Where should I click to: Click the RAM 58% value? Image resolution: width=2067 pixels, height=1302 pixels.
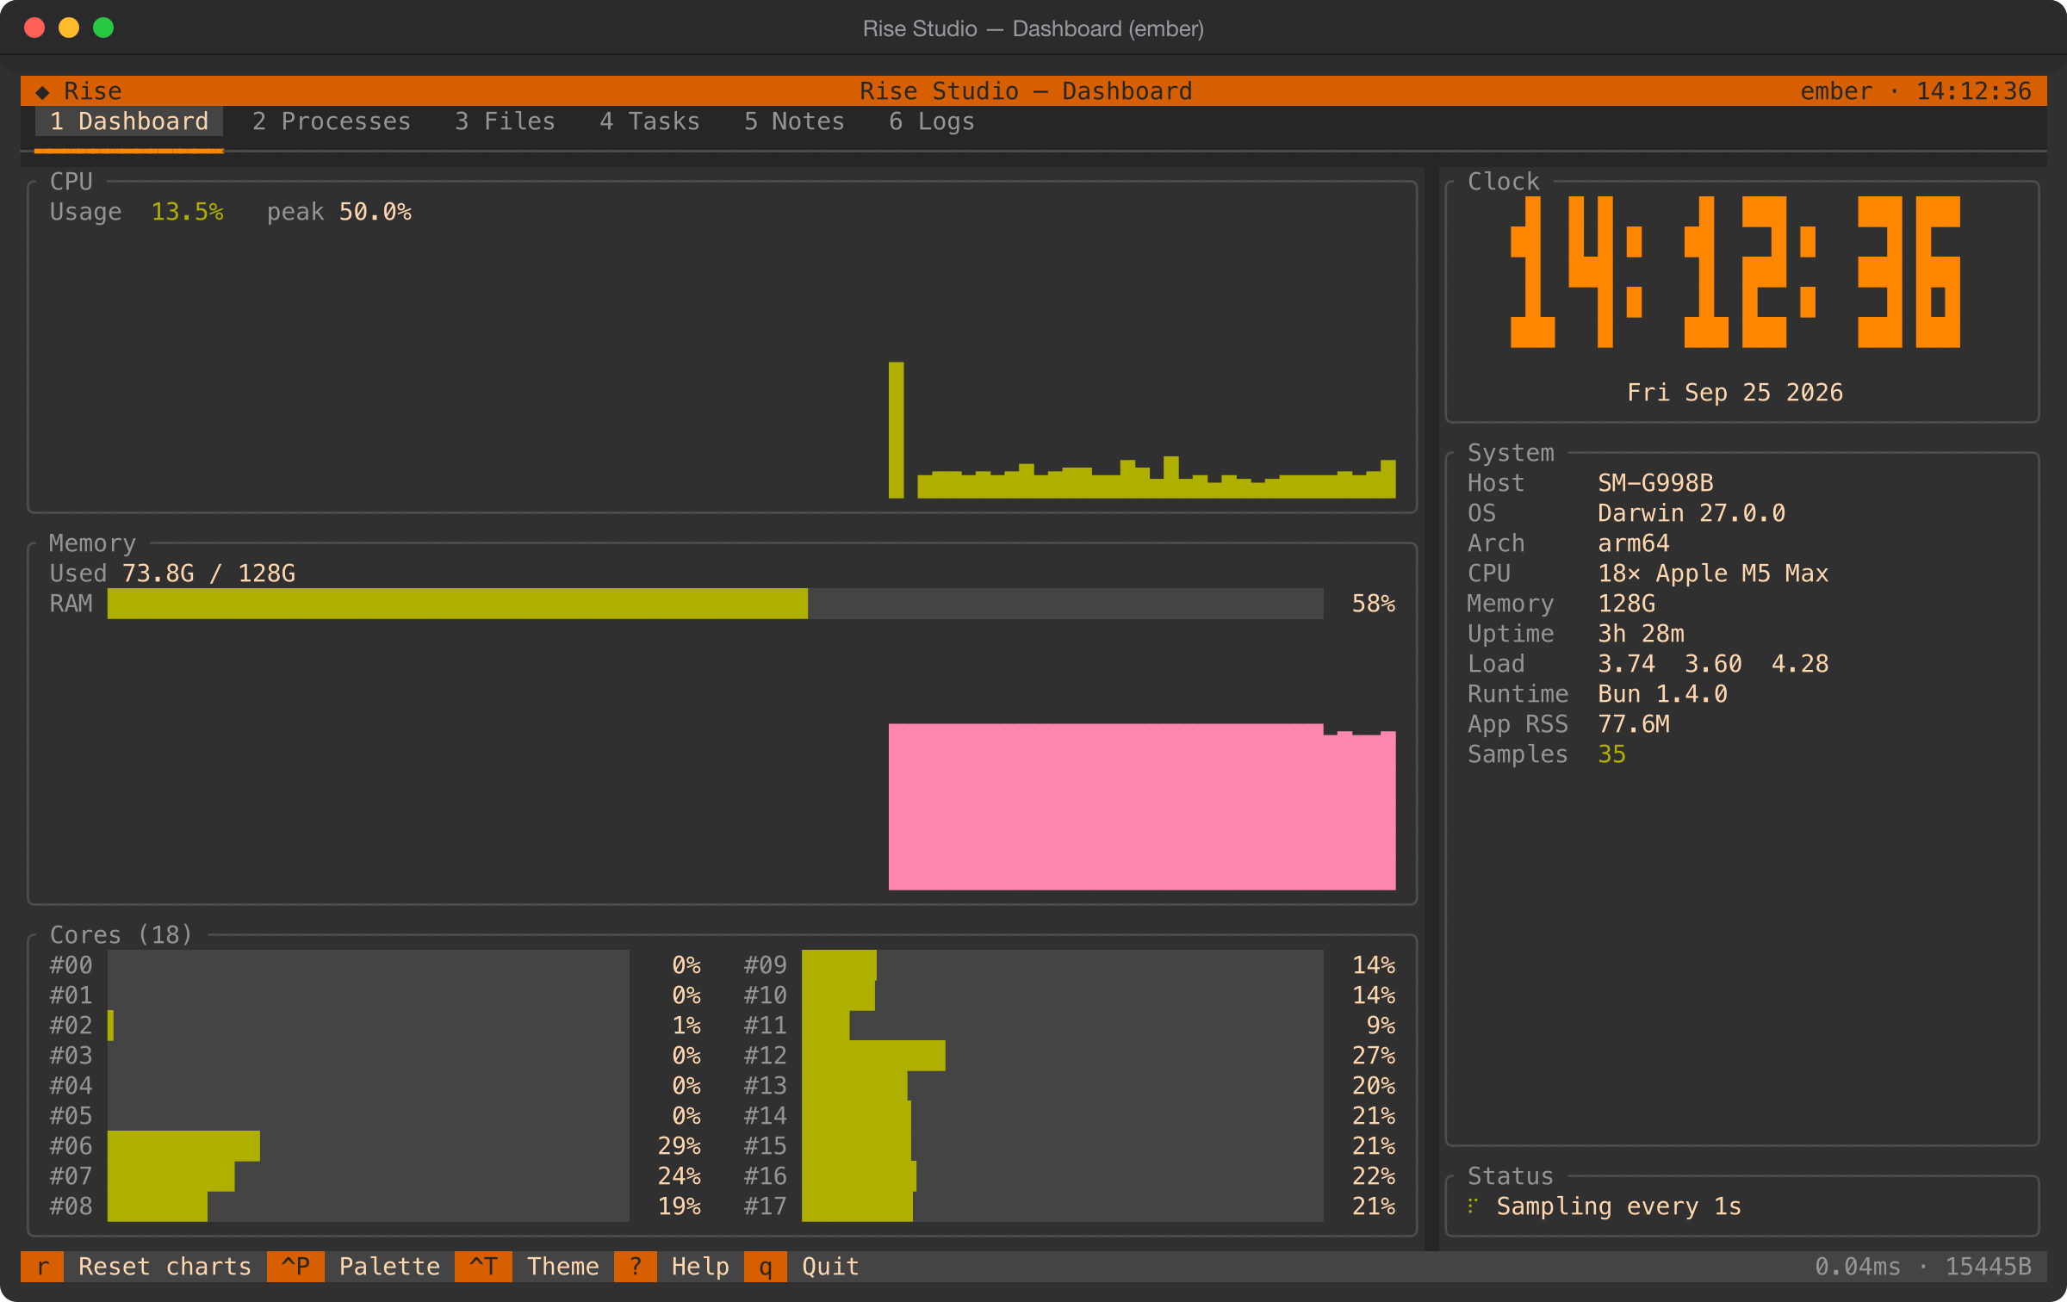click(x=1373, y=604)
